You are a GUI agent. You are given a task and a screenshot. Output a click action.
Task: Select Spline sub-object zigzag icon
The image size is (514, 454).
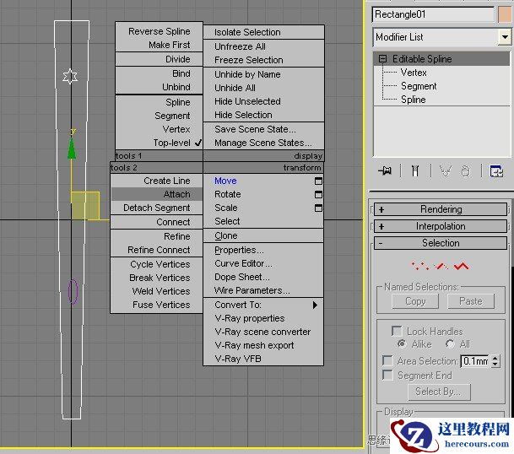point(462,266)
